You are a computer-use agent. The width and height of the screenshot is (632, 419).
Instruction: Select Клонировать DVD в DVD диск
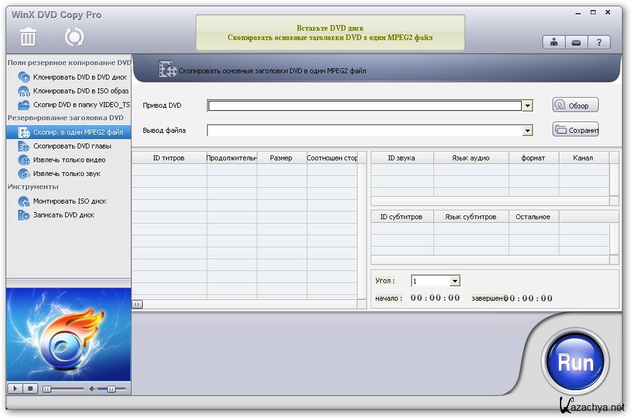(80, 77)
